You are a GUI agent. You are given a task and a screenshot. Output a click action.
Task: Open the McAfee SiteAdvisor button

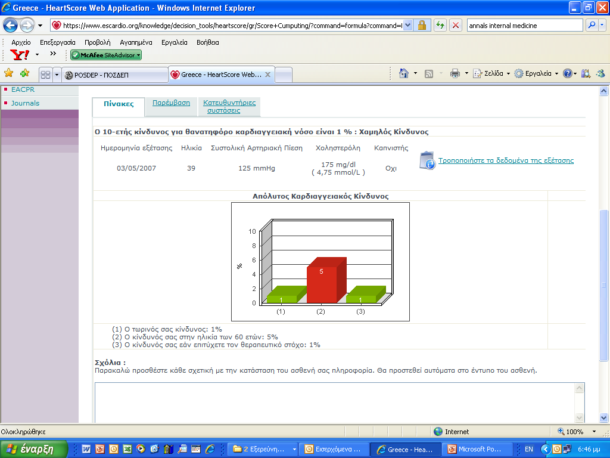(106, 55)
